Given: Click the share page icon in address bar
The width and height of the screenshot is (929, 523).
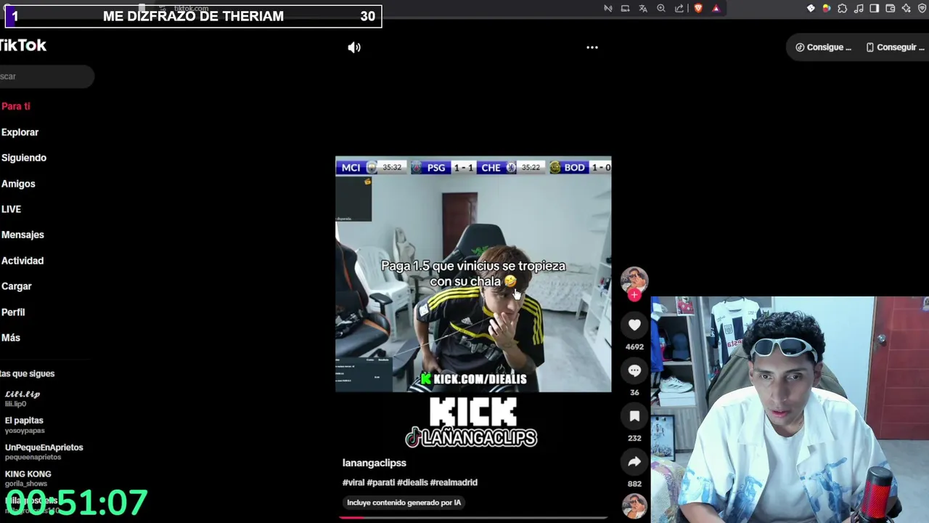Looking at the screenshot, I should click(679, 9).
